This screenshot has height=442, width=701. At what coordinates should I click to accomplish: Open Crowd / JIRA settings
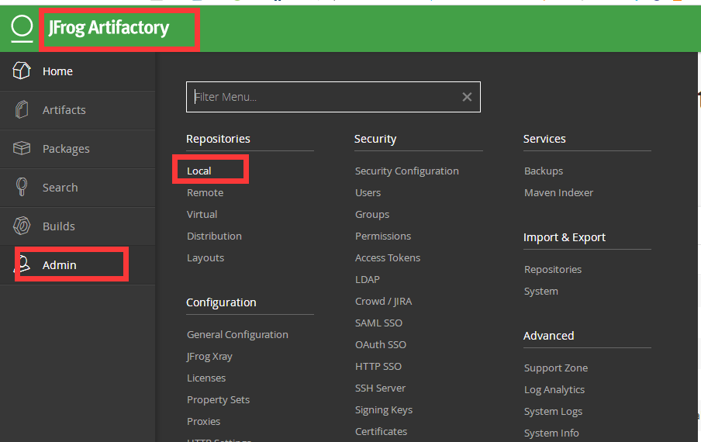pyautogui.click(x=384, y=301)
